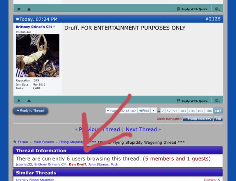Click the Reply to Thread button
Viewport: 236px width, 181px height.
pos(30,111)
